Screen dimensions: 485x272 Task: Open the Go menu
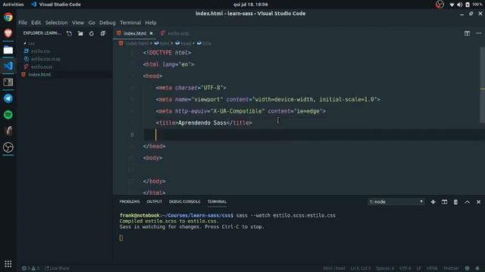coord(92,23)
